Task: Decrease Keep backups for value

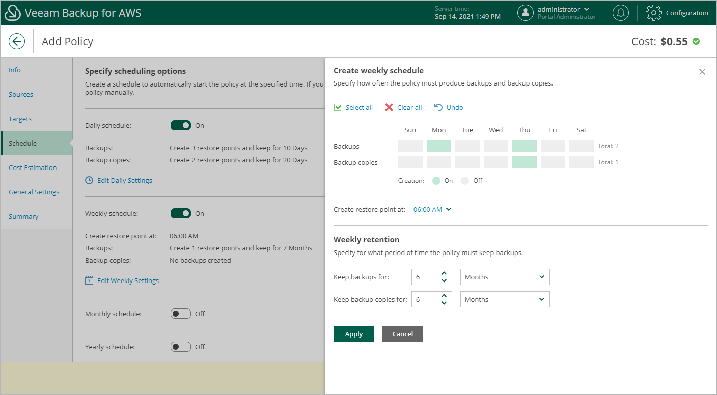Action: [x=444, y=280]
